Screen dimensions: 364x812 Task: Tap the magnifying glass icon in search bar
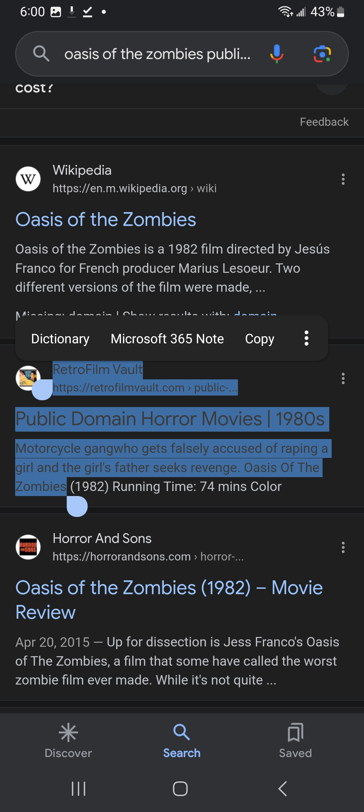tap(41, 54)
